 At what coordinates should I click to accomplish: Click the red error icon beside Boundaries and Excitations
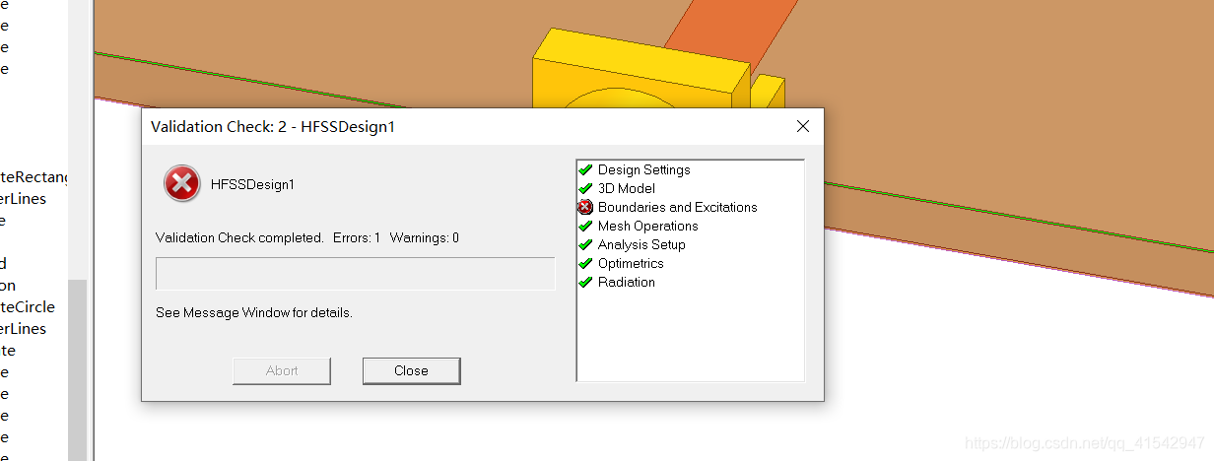click(x=585, y=207)
